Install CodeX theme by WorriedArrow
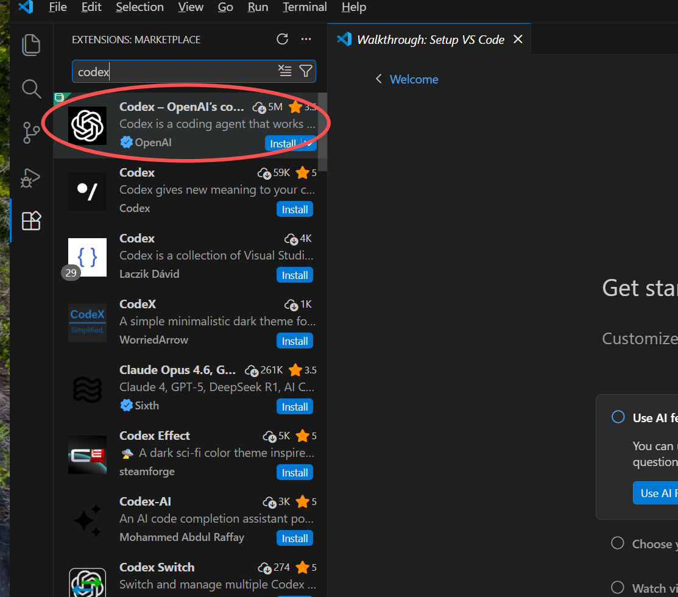The image size is (678, 597). (x=295, y=341)
